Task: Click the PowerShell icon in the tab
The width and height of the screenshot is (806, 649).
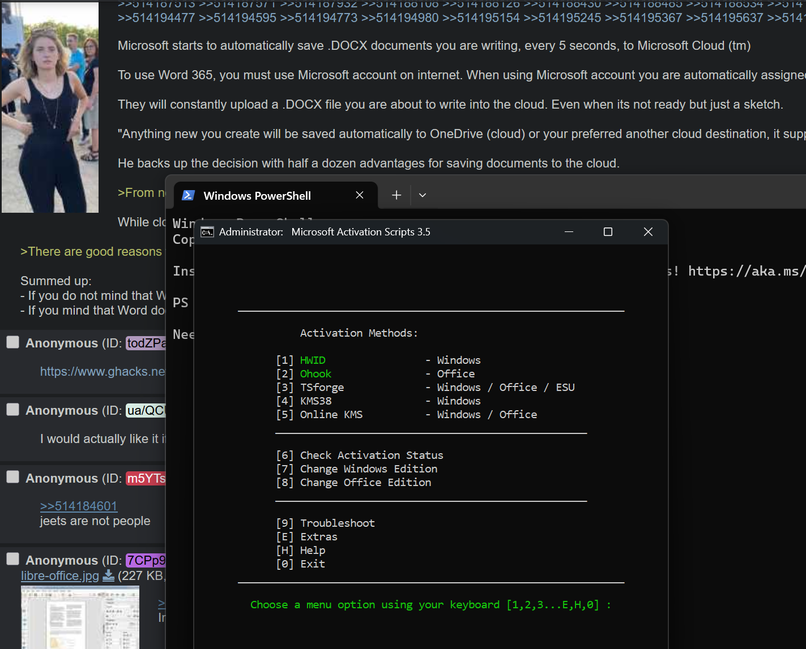Action: click(188, 195)
